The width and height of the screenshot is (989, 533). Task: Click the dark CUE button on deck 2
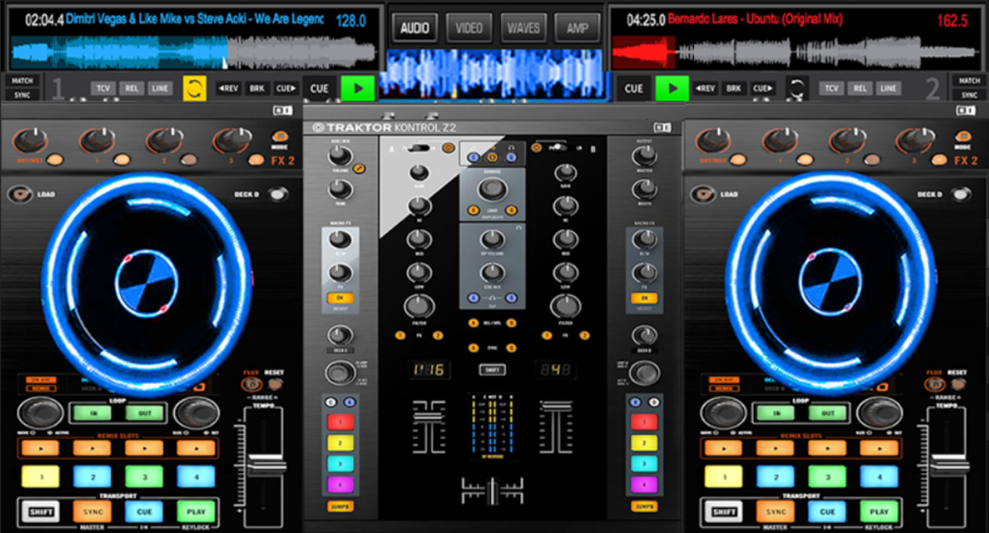pos(634,88)
